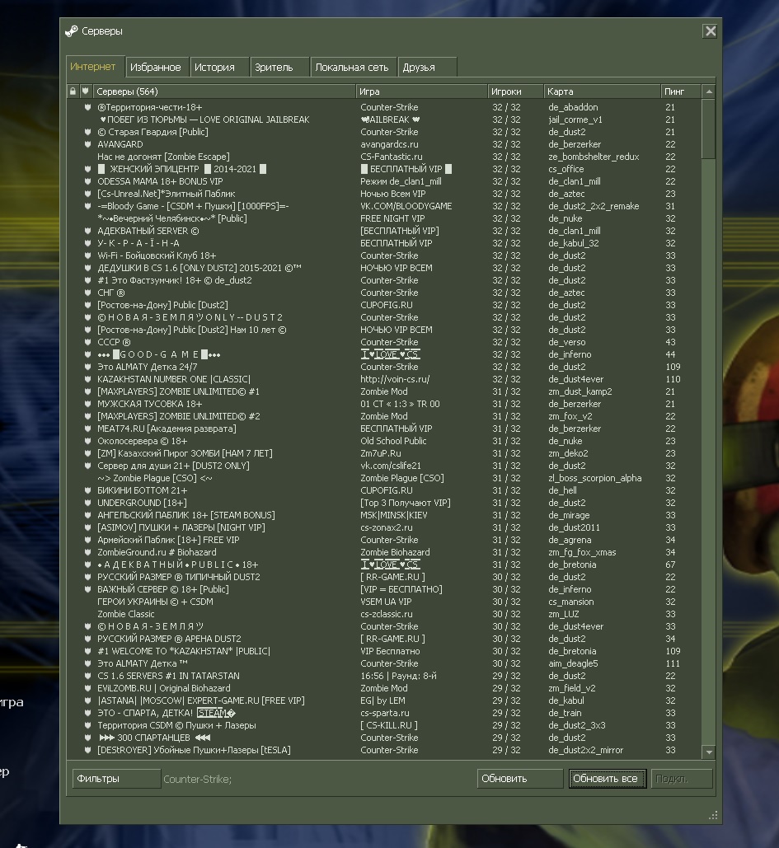Click the scrollbar up arrow
The image size is (779, 848).
click(x=709, y=91)
